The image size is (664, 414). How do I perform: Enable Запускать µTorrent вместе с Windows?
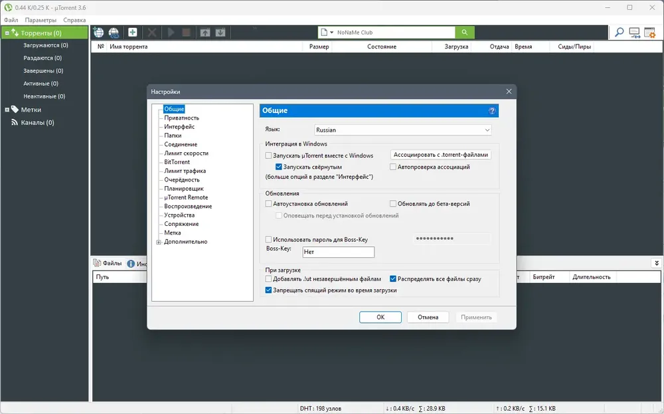tap(268, 155)
